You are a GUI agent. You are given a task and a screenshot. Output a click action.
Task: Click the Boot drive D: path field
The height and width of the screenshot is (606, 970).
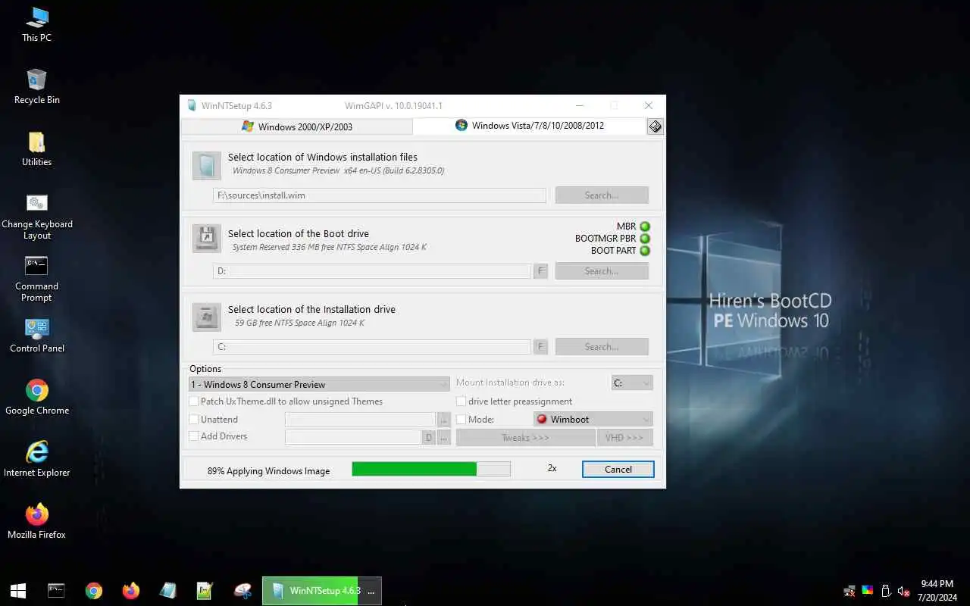(x=372, y=271)
